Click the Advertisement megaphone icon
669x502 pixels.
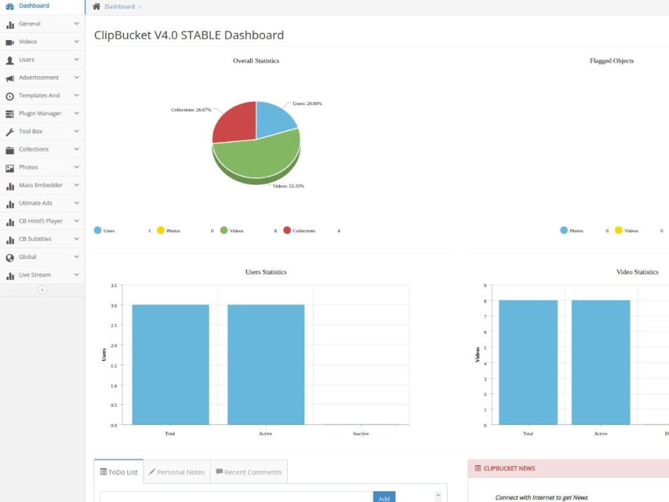coord(10,78)
